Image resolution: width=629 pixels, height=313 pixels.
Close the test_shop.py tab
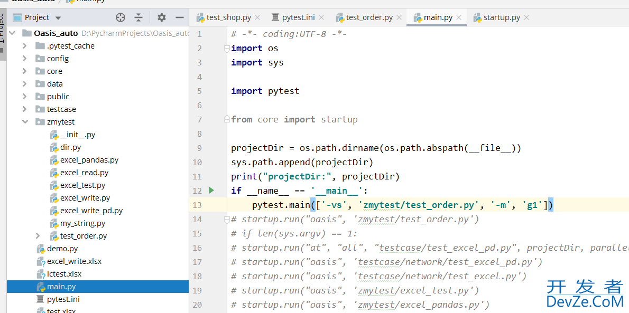tap(257, 17)
